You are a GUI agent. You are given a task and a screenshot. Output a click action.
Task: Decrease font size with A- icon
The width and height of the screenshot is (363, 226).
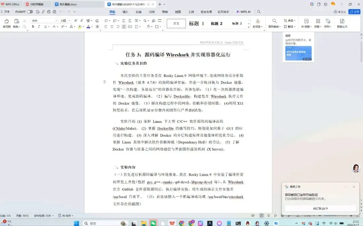(82, 20)
